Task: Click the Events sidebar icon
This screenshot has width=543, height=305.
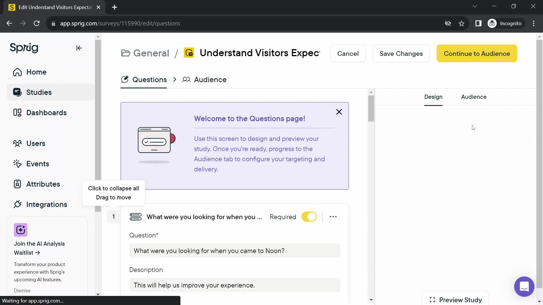Action: click(x=17, y=164)
